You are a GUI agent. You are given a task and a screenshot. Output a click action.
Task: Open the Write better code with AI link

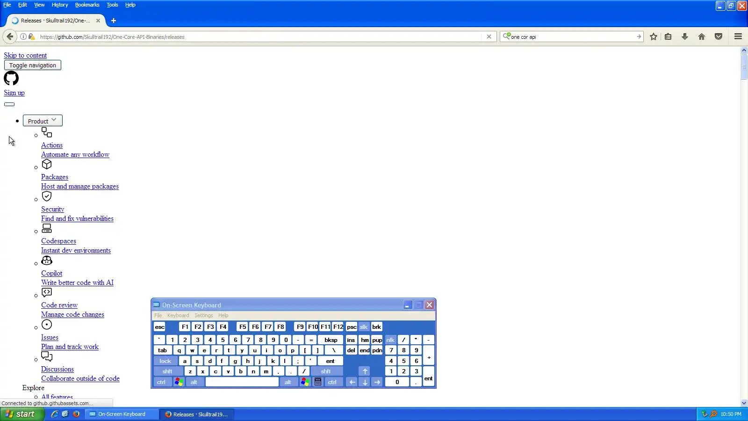tap(77, 283)
